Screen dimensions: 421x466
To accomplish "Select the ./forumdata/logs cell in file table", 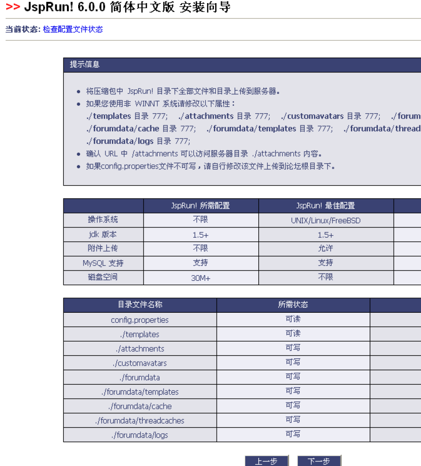I will pos(140,435).
